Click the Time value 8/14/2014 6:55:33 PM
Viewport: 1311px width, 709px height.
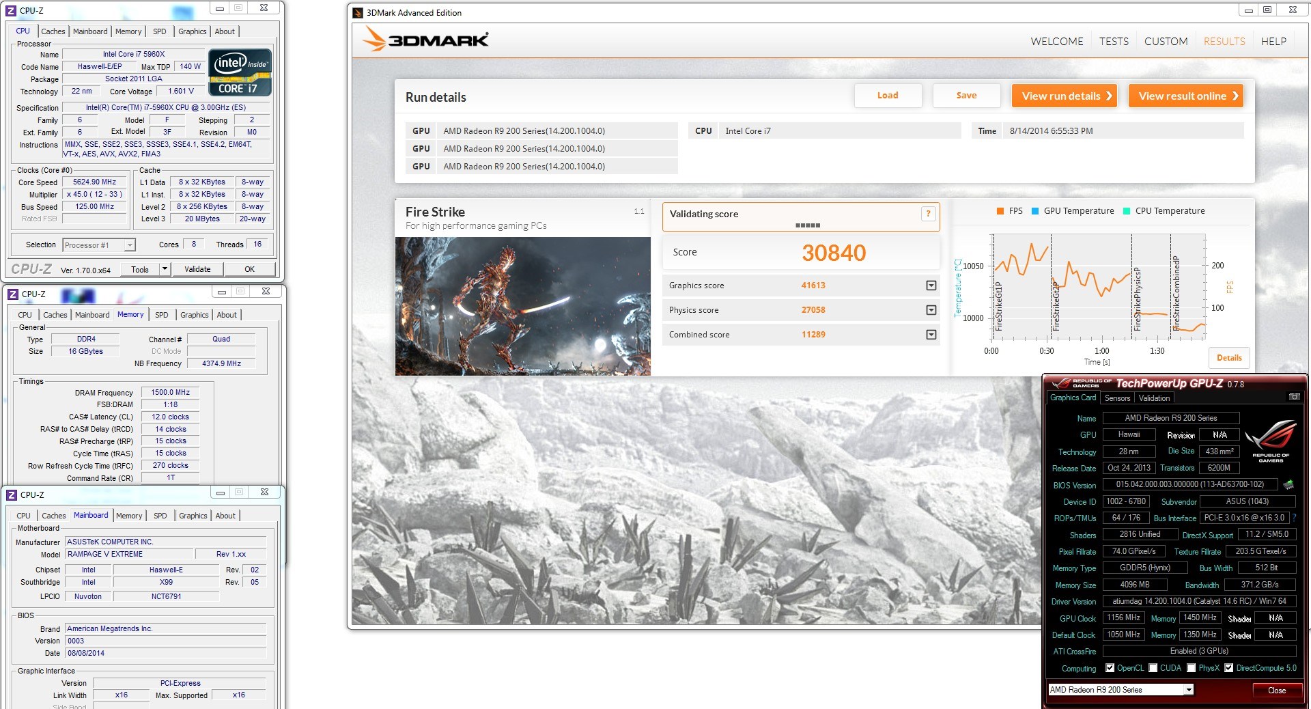1052,131
